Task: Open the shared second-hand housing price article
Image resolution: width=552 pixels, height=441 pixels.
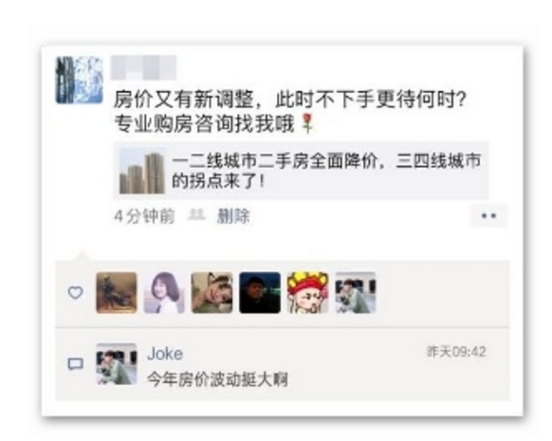Action: click(x=301, y=171)
